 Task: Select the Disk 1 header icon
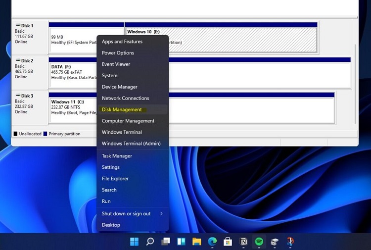click(x=18, y=25)
